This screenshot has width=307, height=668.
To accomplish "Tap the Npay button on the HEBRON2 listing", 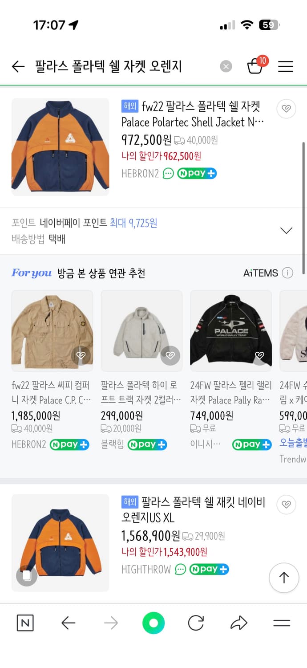I will pos(197,174).
